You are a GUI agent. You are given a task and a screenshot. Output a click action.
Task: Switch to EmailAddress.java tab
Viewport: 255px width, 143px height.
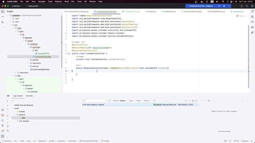pyautogui.click(x=216, y=12)
